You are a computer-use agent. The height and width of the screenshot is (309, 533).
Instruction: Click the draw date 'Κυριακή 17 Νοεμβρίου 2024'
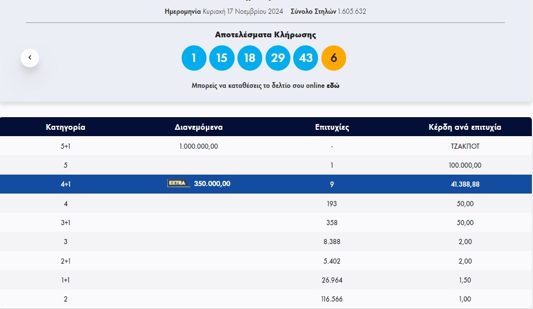point(243,11)
